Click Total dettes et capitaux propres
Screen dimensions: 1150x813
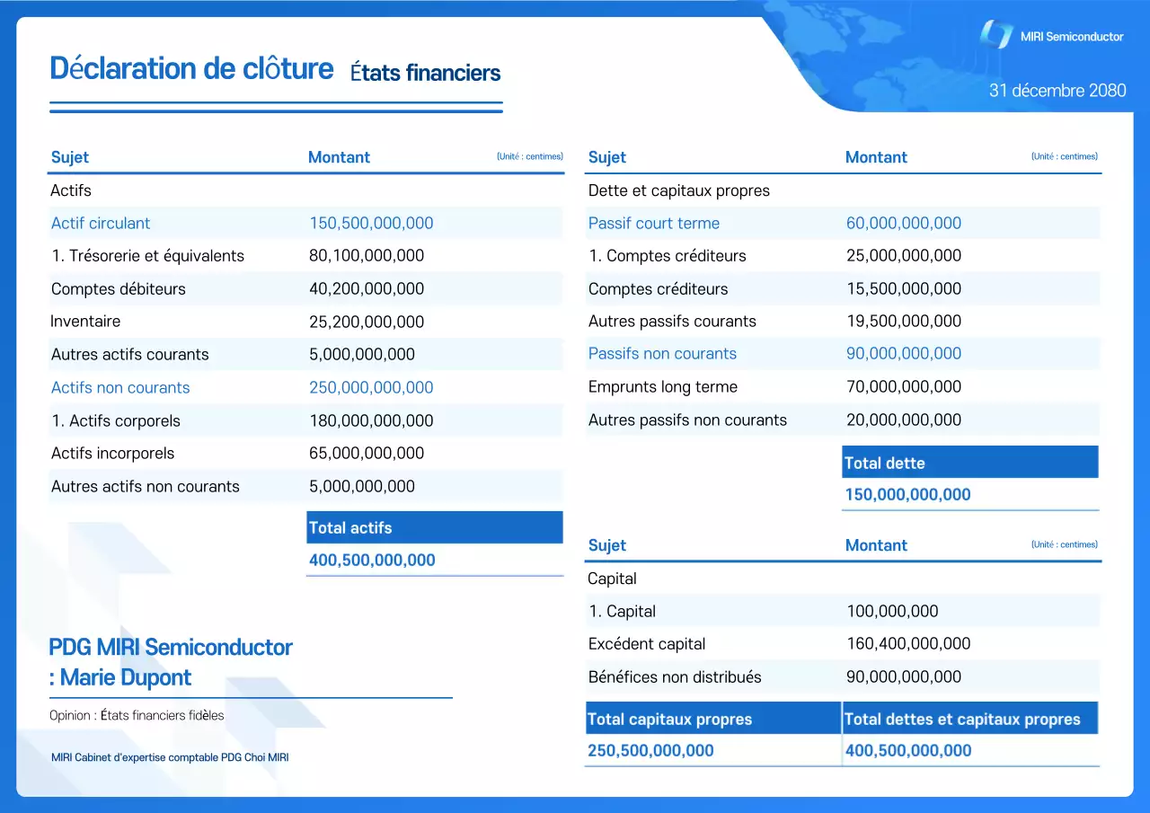[969, 718]
